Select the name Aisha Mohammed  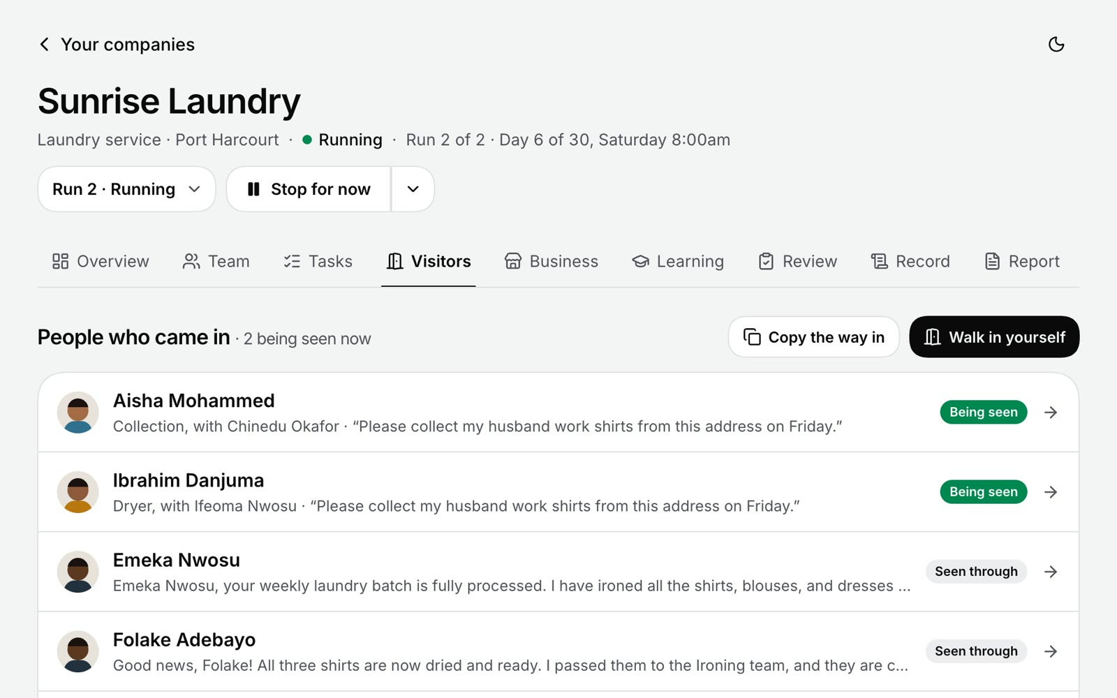194,401
